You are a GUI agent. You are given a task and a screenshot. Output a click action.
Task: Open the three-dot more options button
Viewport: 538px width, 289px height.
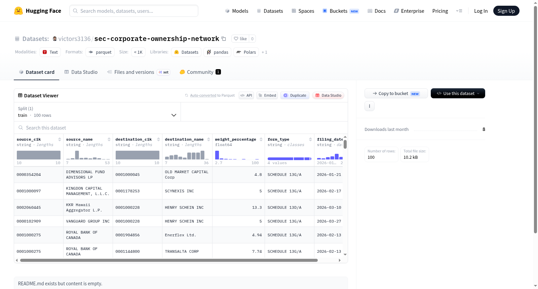(370, 106)
